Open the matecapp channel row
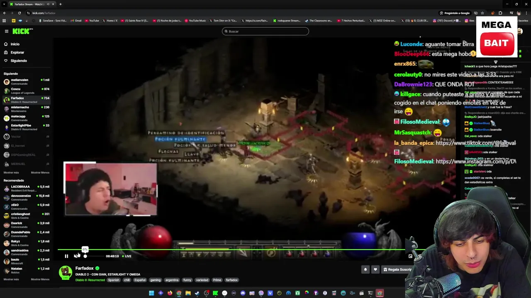Screen dimensions: 531x298 click(x=27, y=118)
